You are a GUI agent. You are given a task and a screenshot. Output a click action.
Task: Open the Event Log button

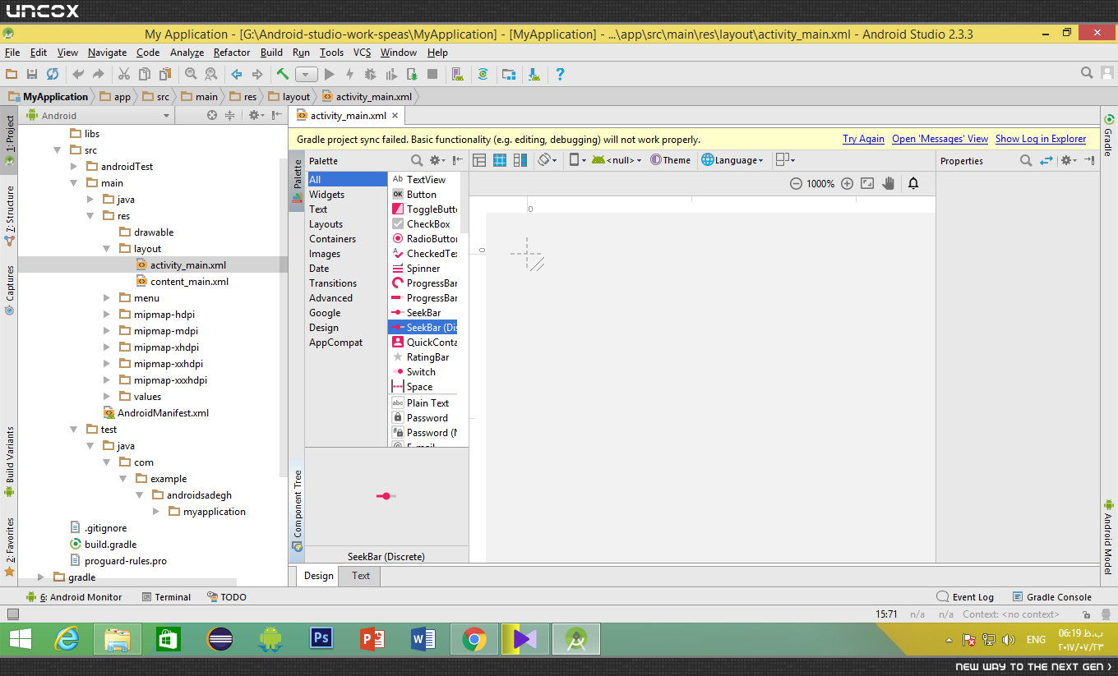coord(965,597)
